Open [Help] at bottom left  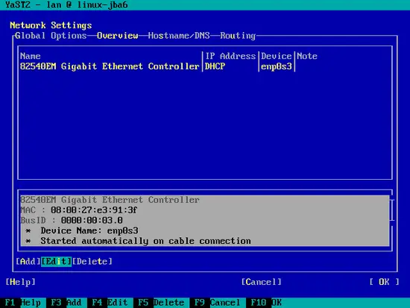(20, 282)
